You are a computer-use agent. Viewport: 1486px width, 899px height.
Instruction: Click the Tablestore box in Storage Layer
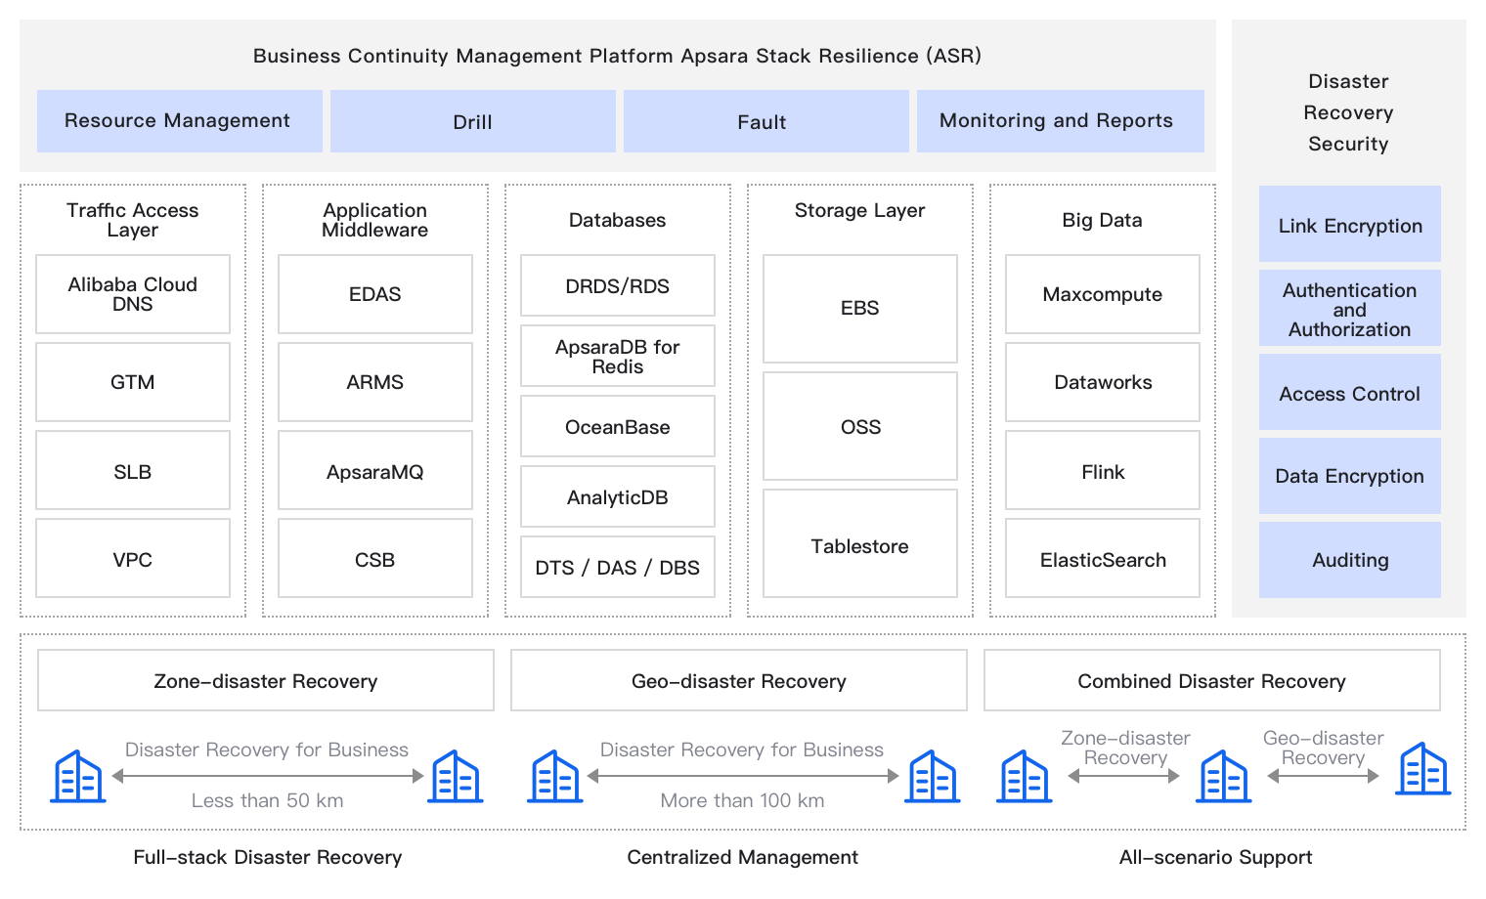point(858,545)
